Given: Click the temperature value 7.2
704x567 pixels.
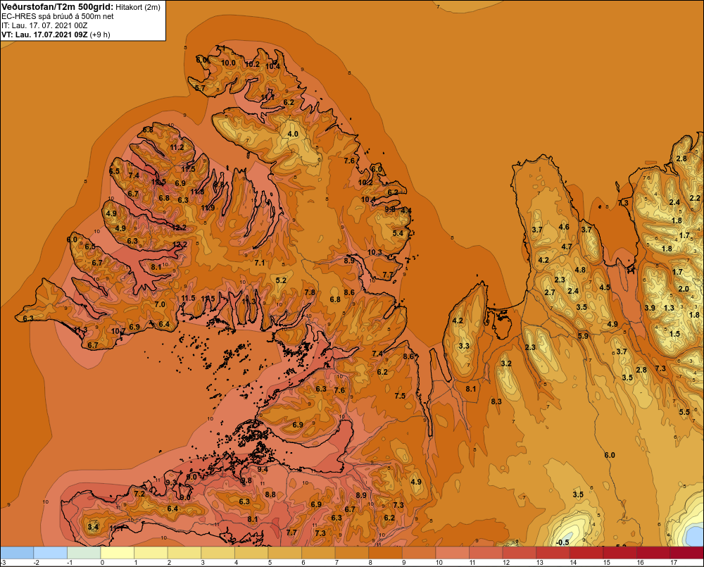Looking at the screenshot, I should (x=139, y=494).
